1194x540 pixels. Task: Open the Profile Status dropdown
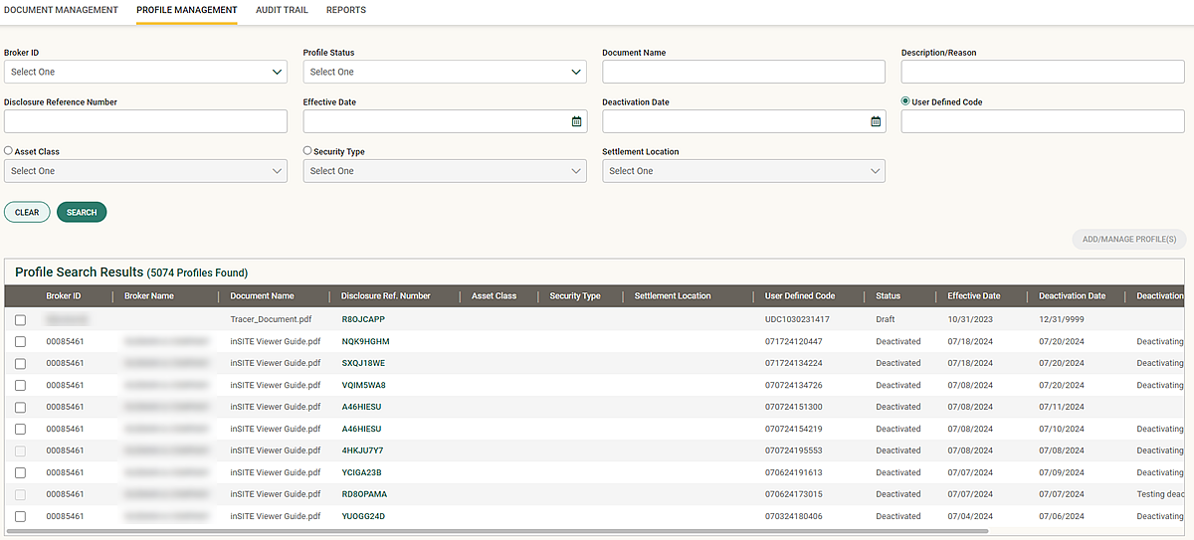point(445,72)
